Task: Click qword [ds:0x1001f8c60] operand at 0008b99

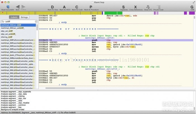Action: pyautogui.click(x=127, y=45)
